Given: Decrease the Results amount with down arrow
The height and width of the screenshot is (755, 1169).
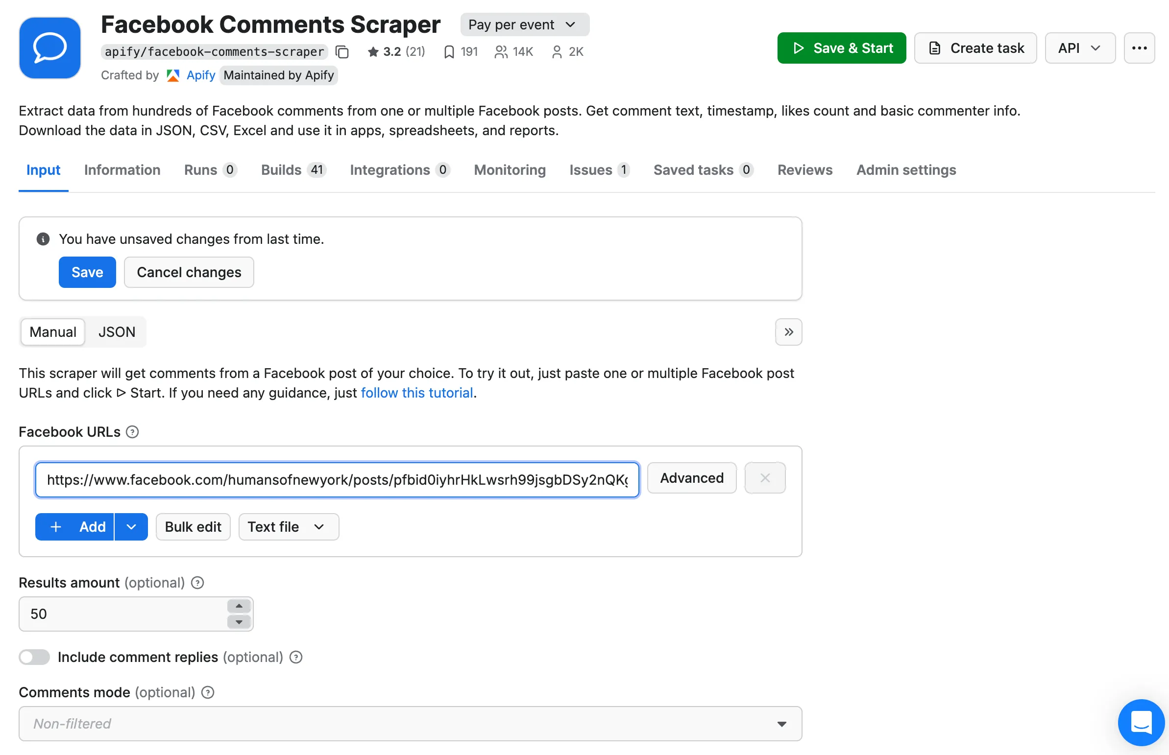Looking at the screenshot, I should click(x=239, y=622).
